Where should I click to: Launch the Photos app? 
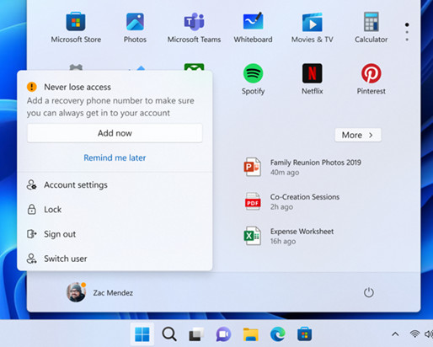point(135,28)
